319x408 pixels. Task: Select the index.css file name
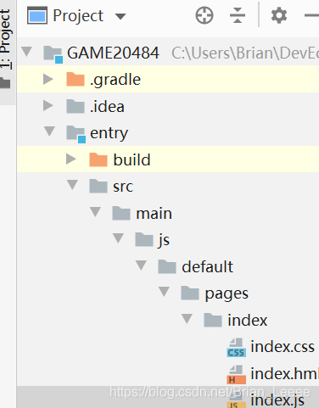point(283,347)
